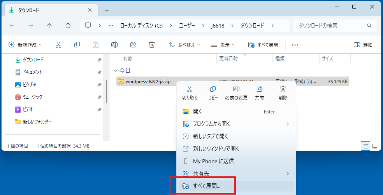Choose 新しいタブで開く
Image resolution: width=383 pixels, height=195 pixels.
click(x=236, y=136)
